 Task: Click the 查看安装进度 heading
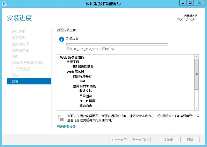(x=66, y=30)
